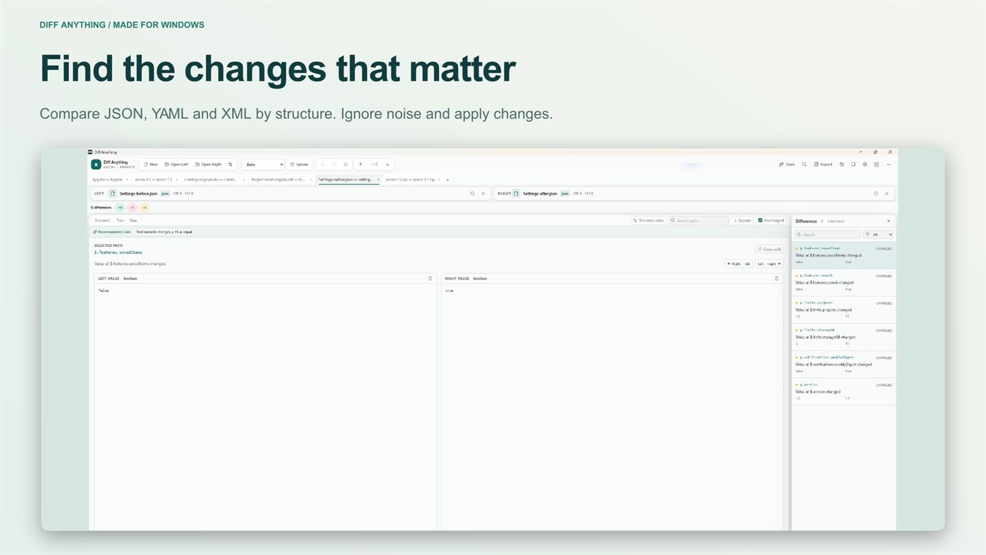The image size is (986, 555).
Task: Jump to previous difference arrow
Action: tap(360, 164)
